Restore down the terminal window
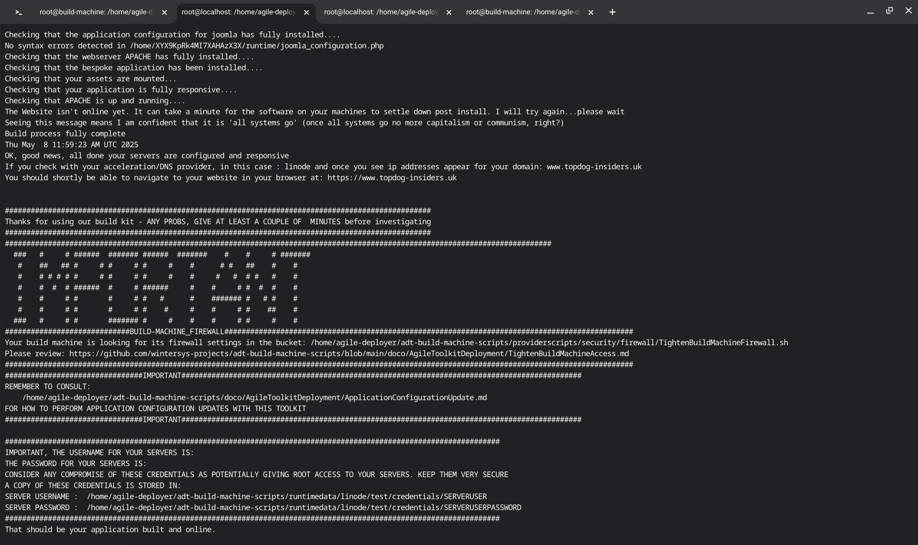Screen dimensions: 918x545 (x=889, y=11)
